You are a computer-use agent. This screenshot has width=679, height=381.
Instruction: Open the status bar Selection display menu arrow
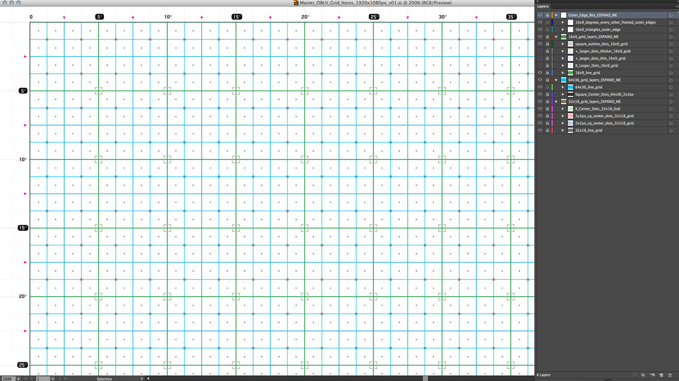[x=142, y=378]
